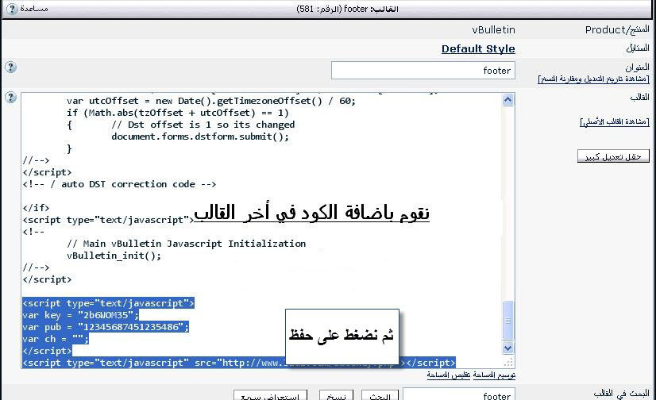Open the Default Style link
The image size is (656, 400).
point(478,49)
